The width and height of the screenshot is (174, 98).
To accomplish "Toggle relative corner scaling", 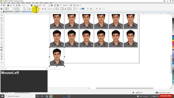I will coord(77,9).
